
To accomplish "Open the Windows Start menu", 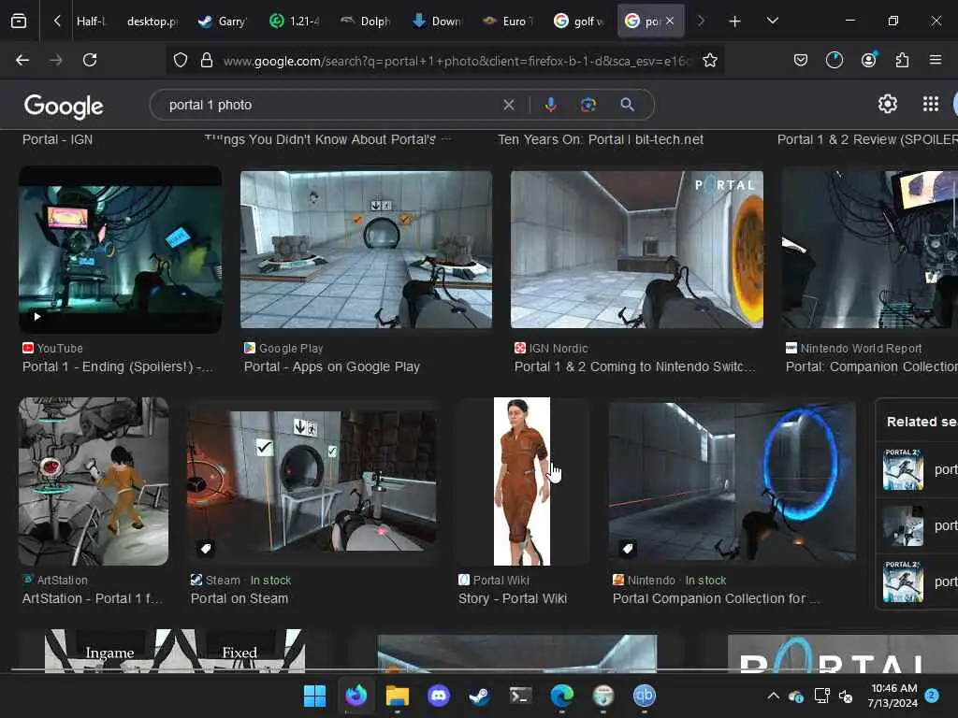I will [314, 696].
